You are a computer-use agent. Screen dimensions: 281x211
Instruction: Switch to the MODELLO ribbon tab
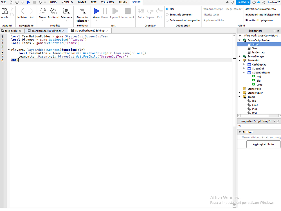[67, 2]
